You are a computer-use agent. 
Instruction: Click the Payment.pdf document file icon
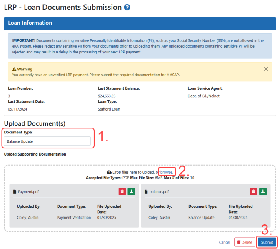(x=15, y=191)
